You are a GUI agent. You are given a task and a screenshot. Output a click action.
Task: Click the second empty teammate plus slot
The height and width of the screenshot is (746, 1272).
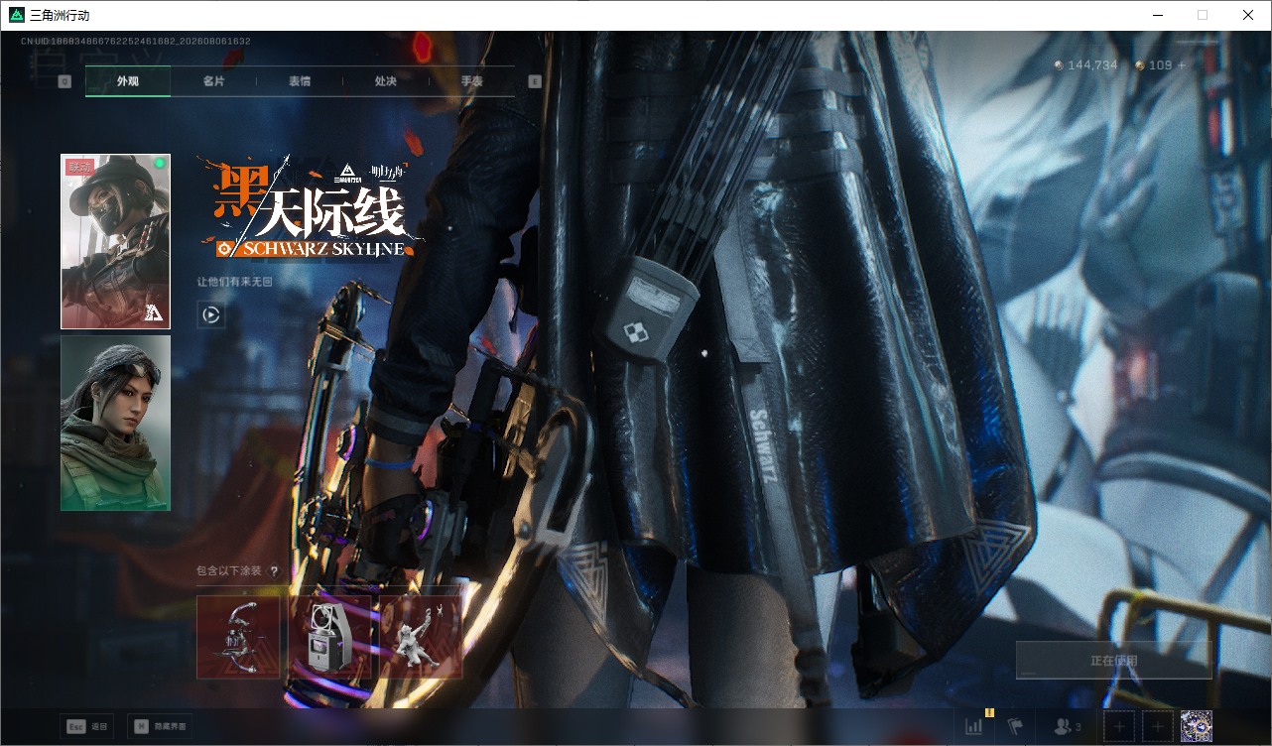[x=1158, y=726]
